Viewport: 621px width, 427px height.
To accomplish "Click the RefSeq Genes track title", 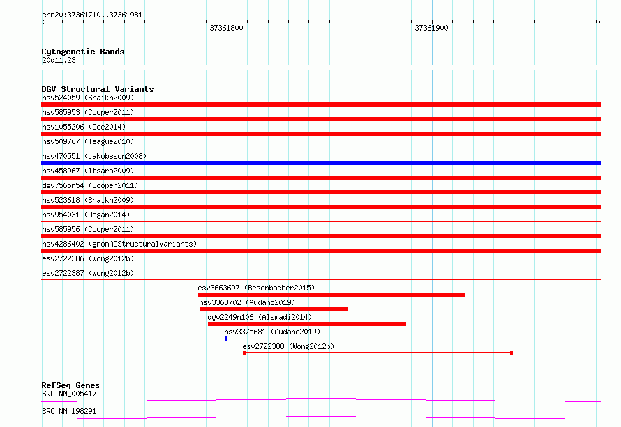I will coord(70,385).
